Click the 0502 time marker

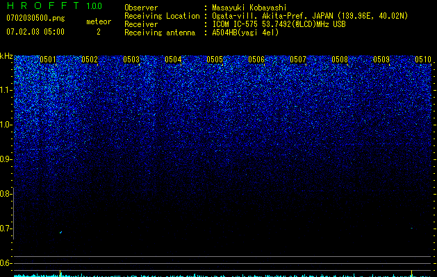(90, 60)
